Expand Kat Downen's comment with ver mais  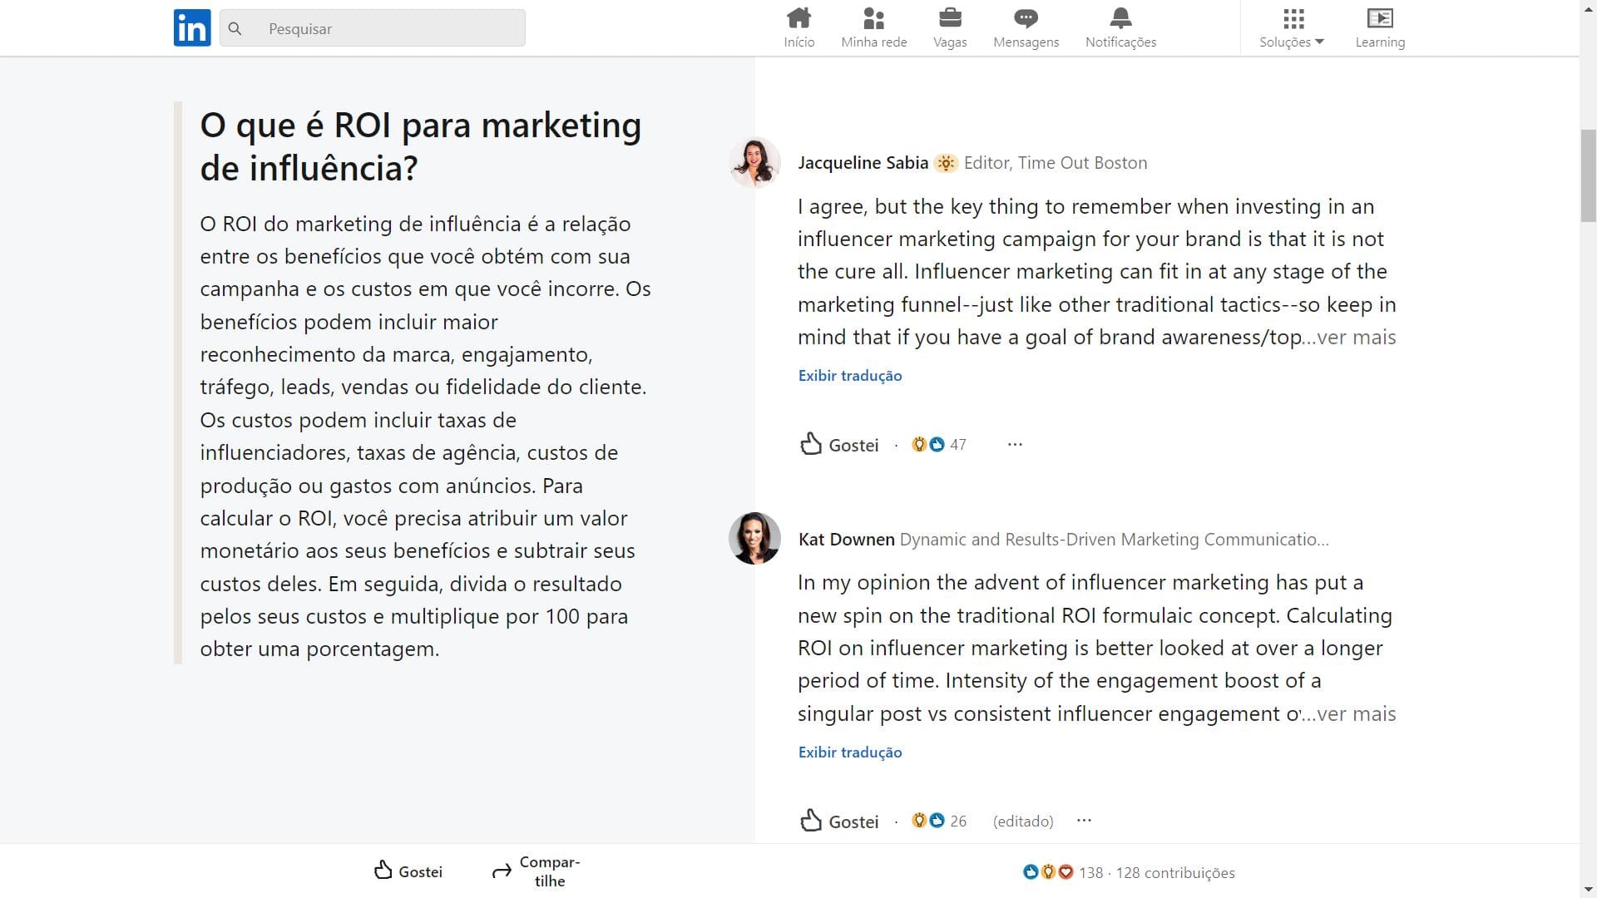[x=1356, y=714]
